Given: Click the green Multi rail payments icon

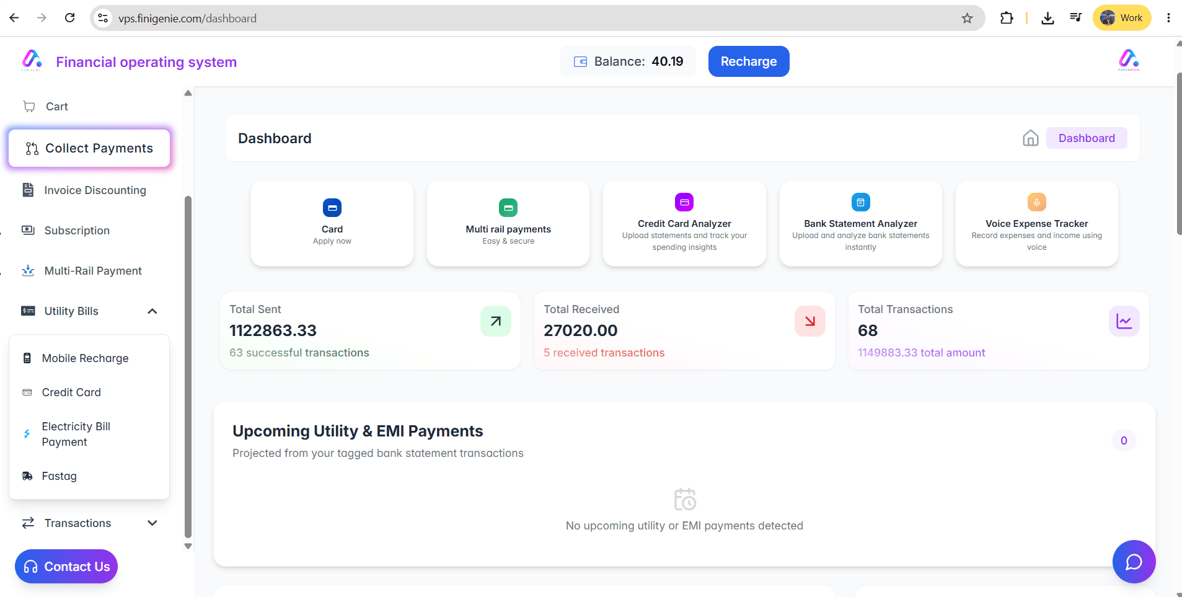Looking at the screenshot, I should tap(508, 208).
